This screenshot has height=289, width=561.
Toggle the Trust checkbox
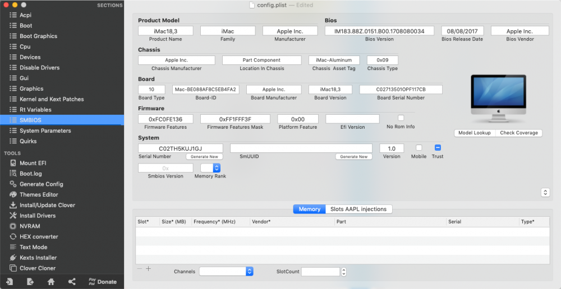pyautogui.click(x=438, y=147)
